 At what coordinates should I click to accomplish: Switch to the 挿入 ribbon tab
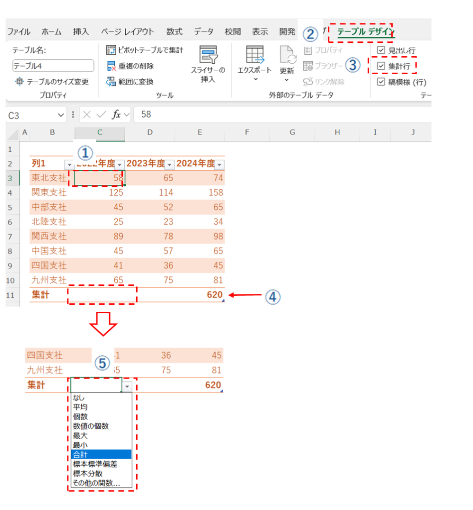(80, 31)
